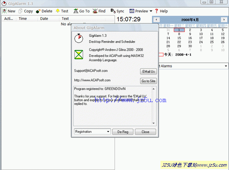
Task: Click the scroll up arrow in registration box
Action: (x=153, y=89)
